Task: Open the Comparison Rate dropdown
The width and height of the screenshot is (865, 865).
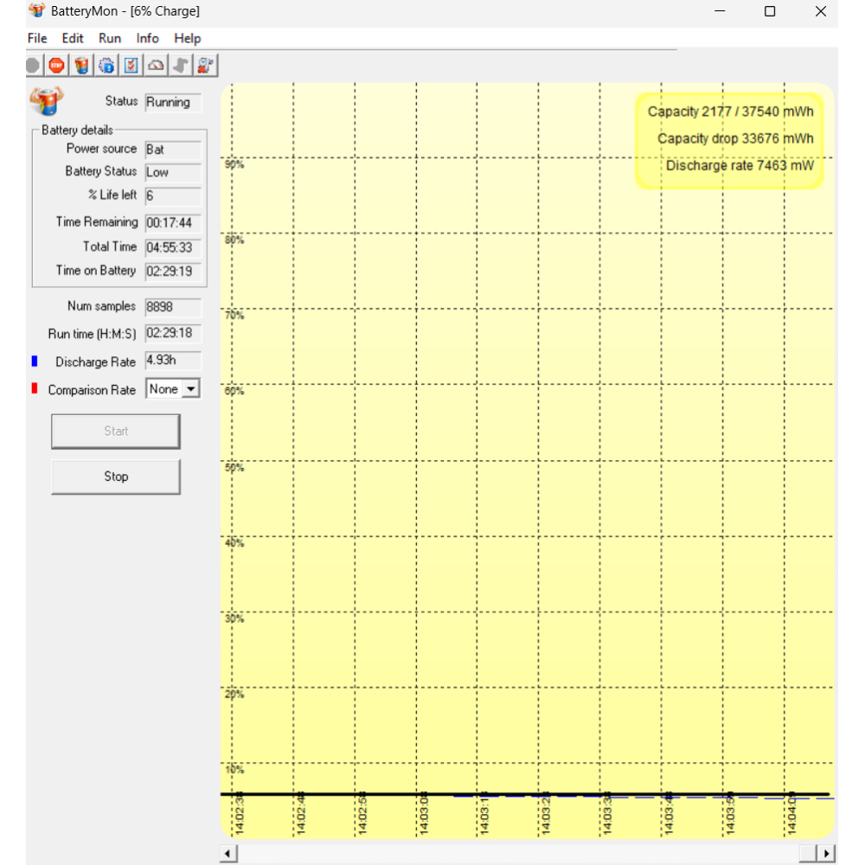Action: (x=191, y=389)
